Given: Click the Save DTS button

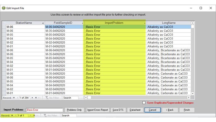Looking at the screenshot, I should pos(118,110).
